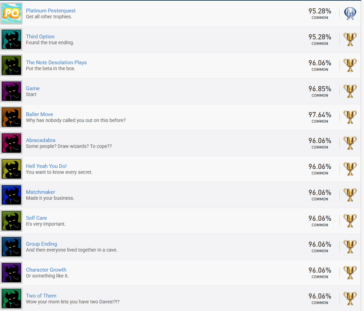Open the Abracadabra trophy link
Image resolution: width=364 pixels, height=311 pixels.
[x=40, y=140]
